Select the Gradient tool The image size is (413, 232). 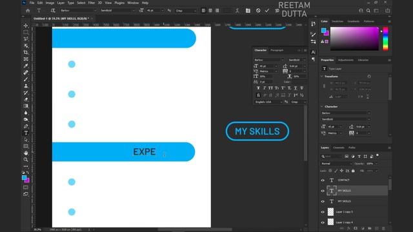(26, 106)
